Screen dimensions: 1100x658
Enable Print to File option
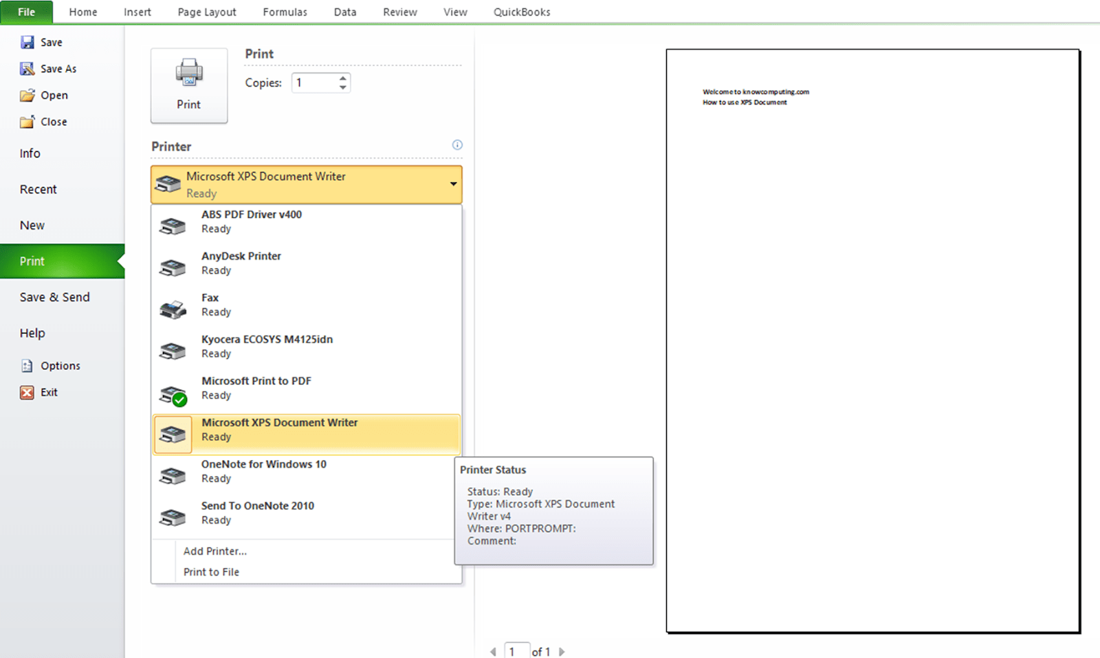click(211, 571)
